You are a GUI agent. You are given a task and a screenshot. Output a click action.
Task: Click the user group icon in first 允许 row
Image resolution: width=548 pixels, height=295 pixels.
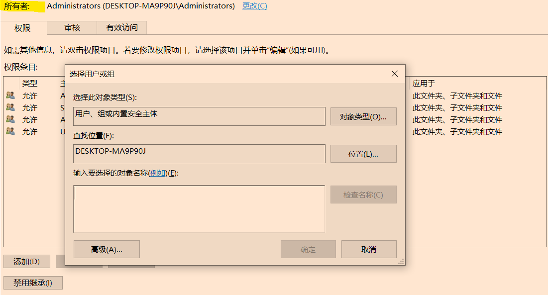[10, 96]
